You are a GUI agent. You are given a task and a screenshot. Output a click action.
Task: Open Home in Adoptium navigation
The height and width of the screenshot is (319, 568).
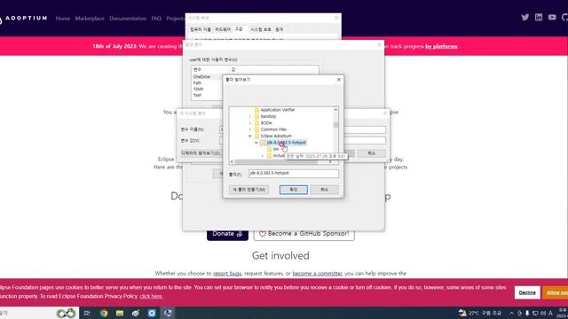[63, 19]
